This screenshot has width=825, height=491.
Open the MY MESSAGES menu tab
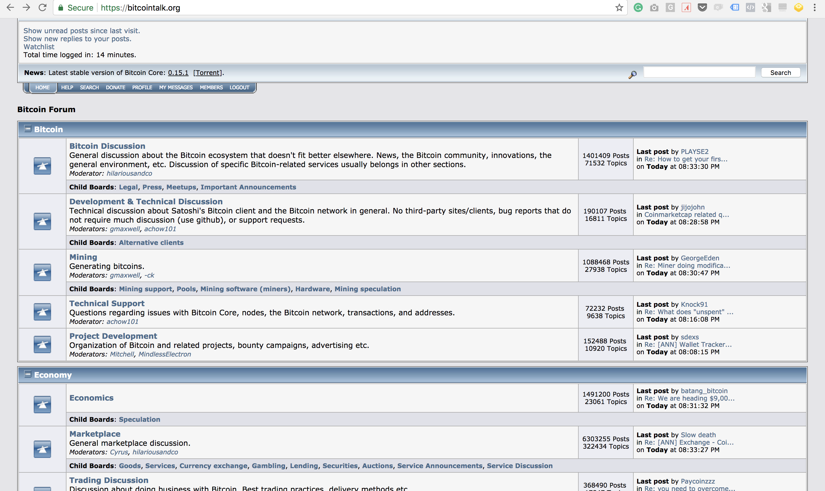pos(176,87)
